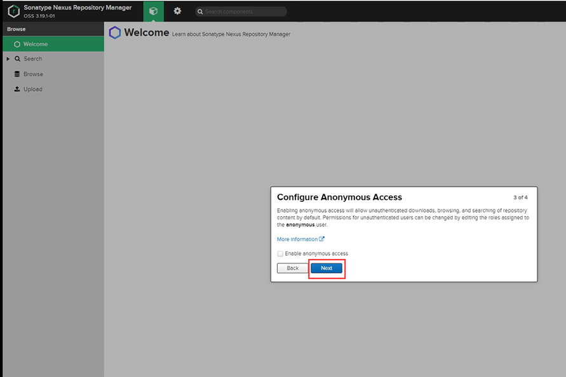Click the Welcome sidebar hexagon icon
The width and height of the screenshot is (566, 377).
pyautogui.click(x=17, y=44)
